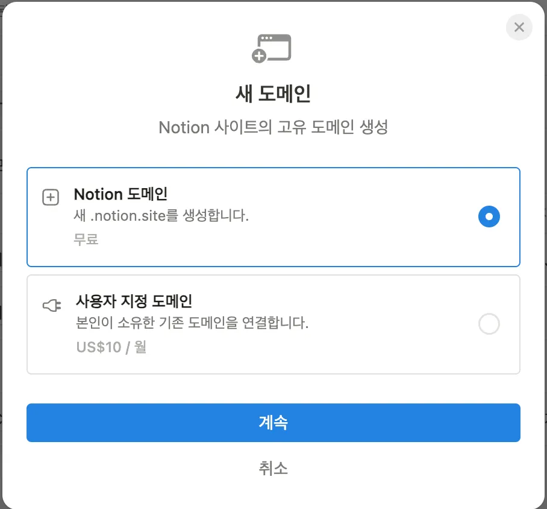Viewport: 547px width, 509px height.
Task: Click '본인이 소유한 기존 도메인을 연결합니다.' text
Action: tap(192, 323)
